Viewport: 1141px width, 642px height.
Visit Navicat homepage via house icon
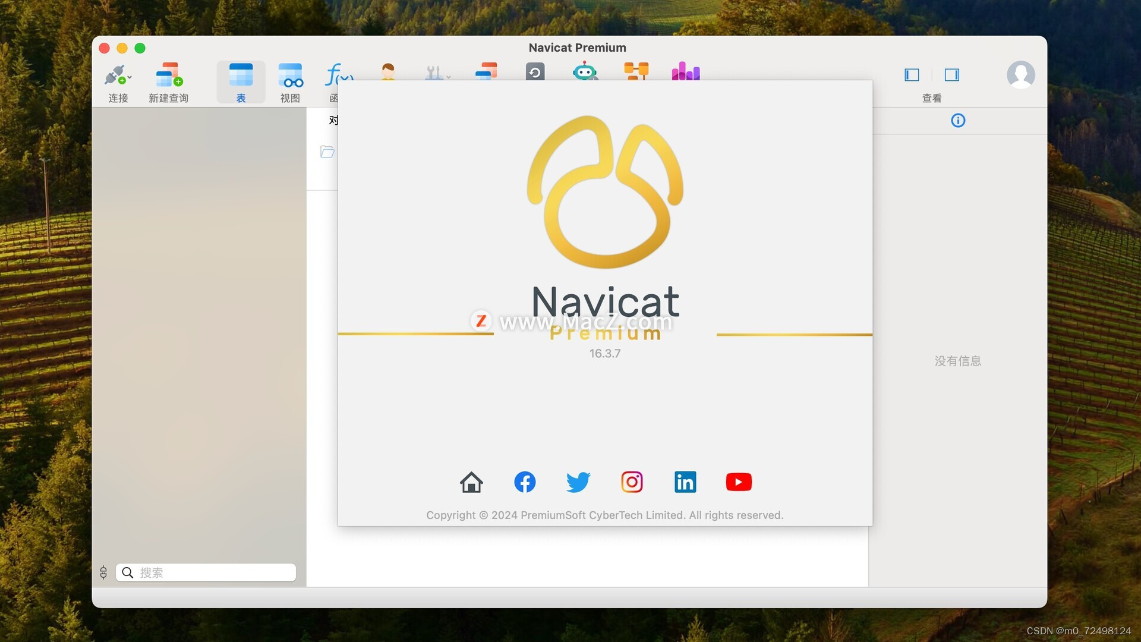coord(471,482)
